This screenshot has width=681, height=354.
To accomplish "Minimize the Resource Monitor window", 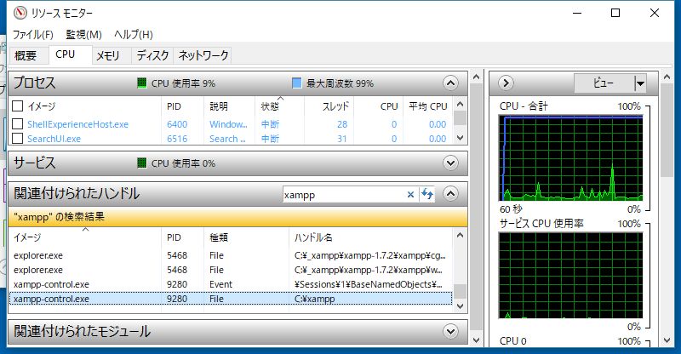I will [577, 13].
